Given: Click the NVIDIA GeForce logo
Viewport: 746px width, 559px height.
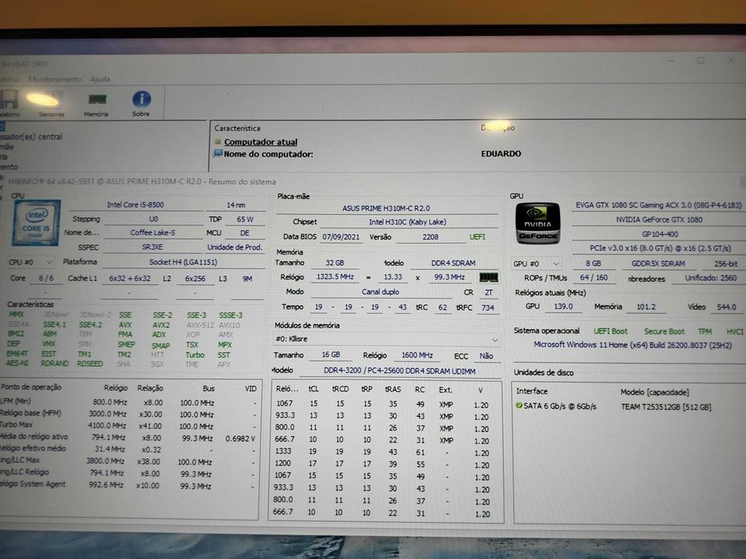Looking at the screenshot, I should (x=537, y=223).
